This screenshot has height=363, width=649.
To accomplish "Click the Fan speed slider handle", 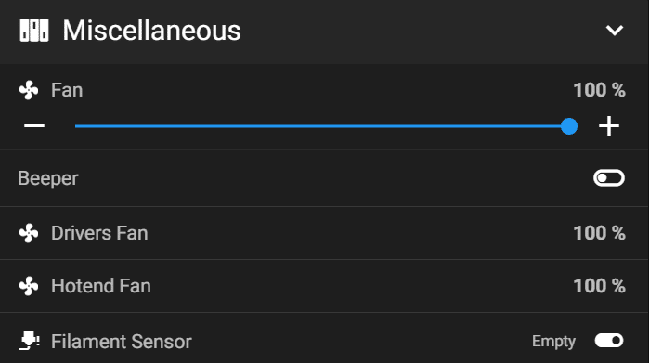I will pyautogui.click(x=569, y=126).
